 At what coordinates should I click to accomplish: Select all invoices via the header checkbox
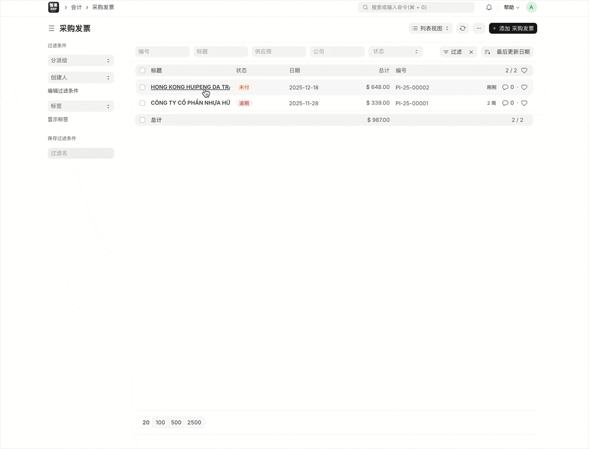pyautogui.click(x=142, y=70)
